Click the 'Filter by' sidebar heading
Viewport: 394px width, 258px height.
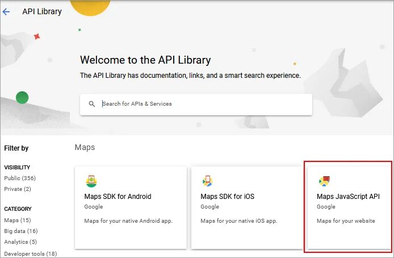(16, 148)
